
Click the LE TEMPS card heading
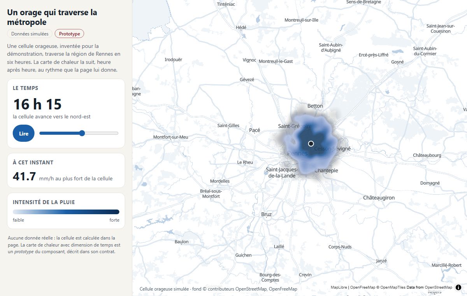click(26, 88)
